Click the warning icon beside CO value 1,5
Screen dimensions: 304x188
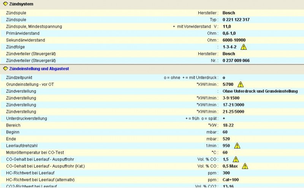236,159
